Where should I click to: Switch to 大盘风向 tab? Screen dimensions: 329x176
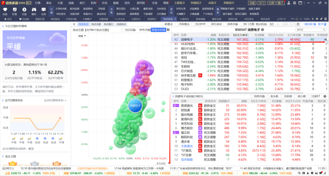click(x=184, y=19)
